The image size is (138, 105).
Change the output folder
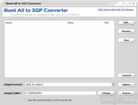106,93
